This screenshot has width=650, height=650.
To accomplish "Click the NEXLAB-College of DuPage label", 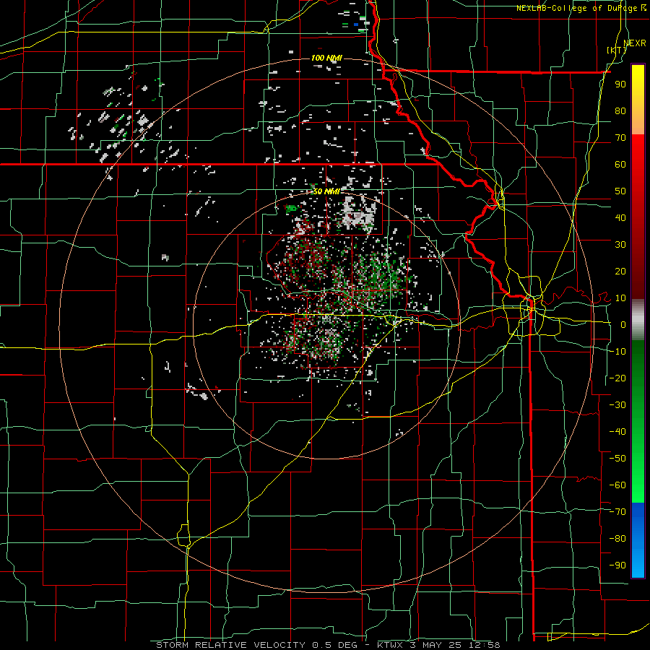I will pos(576,8).
